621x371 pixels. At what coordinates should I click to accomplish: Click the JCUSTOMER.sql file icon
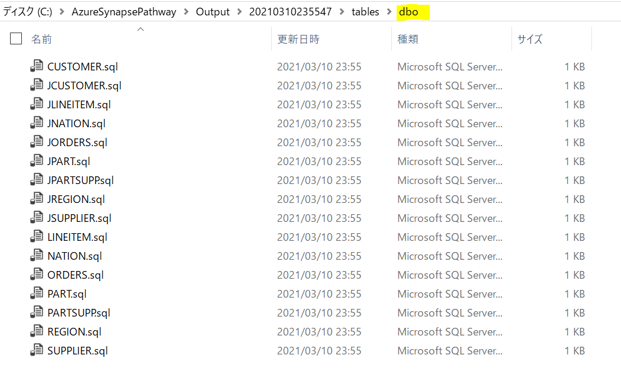37,85
